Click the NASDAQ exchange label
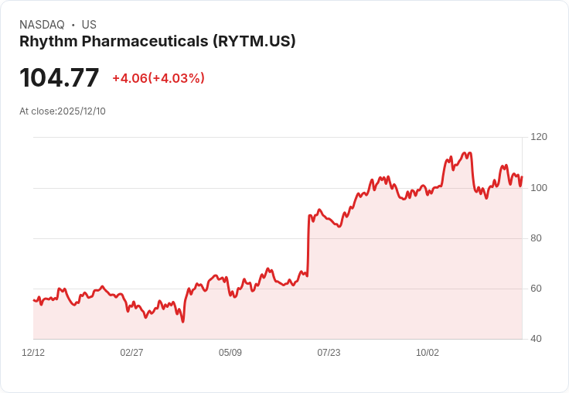569x393 pixels. [42, 25]
